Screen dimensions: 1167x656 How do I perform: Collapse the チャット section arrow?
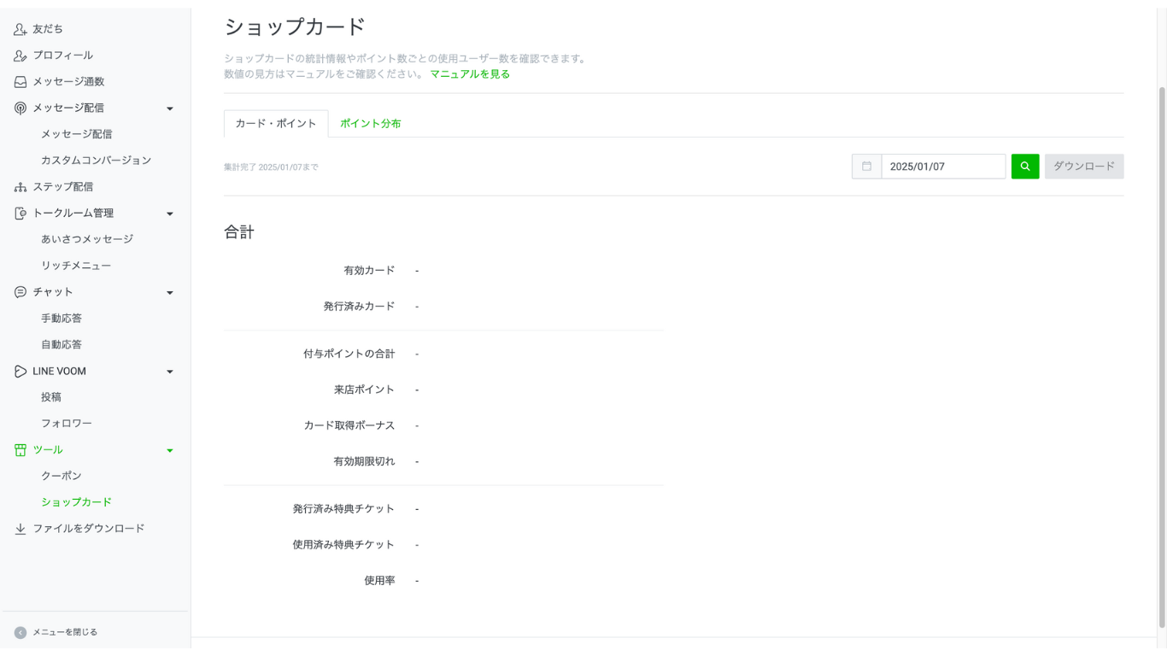tap(170, 293)
